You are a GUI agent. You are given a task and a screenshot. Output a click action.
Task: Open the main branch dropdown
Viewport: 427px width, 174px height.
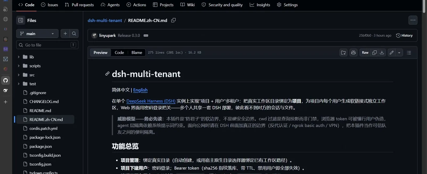tap(37, 34)
